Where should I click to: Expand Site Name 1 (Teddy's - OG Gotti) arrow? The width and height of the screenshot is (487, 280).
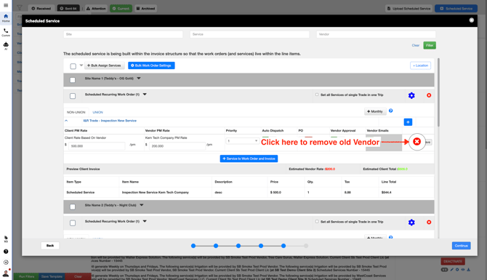(x=139, y=79)
